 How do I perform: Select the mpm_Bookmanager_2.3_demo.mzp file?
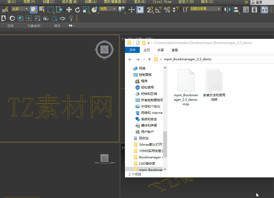coord(186,87)
